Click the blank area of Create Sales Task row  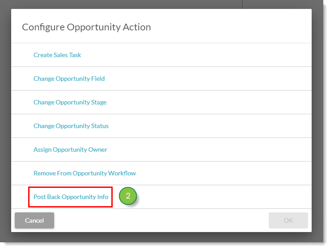tap(196, 55)
